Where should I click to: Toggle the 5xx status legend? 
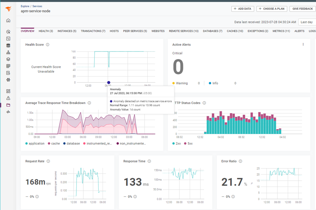tap(188, 144)
